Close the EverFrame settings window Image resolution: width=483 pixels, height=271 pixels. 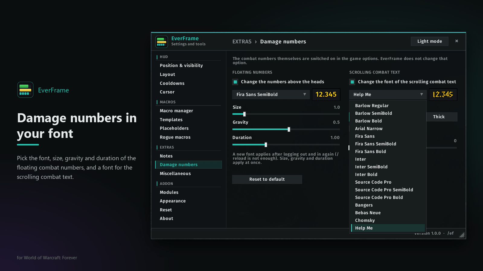point(457,41)
